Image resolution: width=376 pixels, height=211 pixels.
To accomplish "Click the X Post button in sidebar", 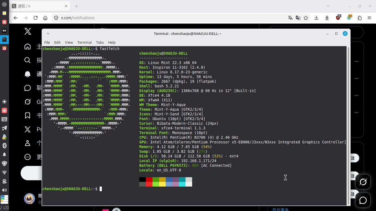I will point(31,173).
